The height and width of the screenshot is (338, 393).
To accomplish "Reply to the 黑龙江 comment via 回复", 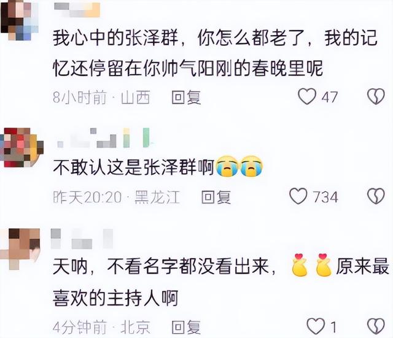I will (x=216, y=197).
